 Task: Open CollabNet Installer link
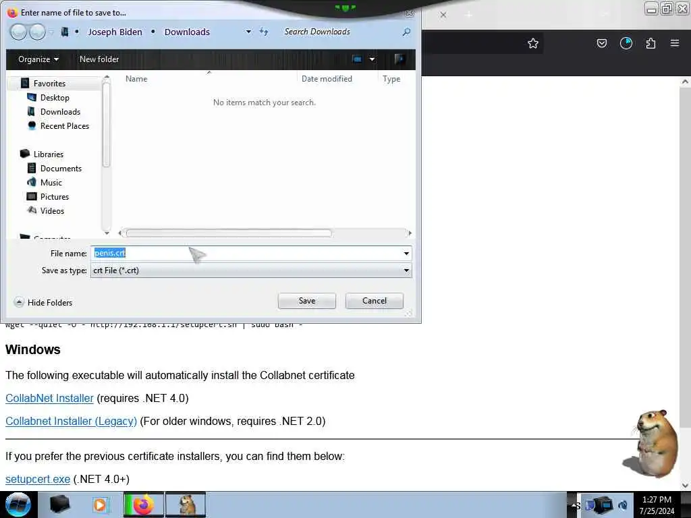pyautogui.click(x=49, y=398)
